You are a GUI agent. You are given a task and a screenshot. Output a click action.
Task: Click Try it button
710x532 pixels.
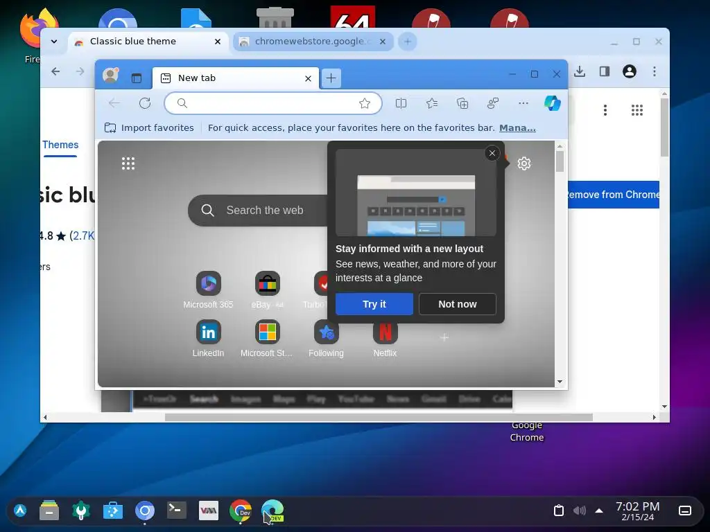(x=374, y=304)
